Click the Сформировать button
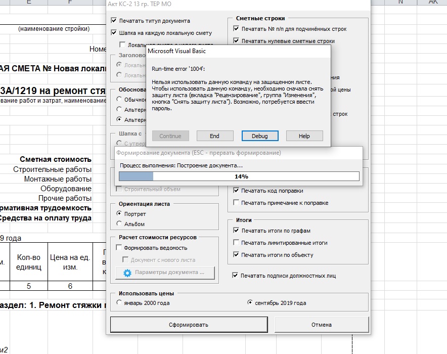447x354 pixels. (189, 325)
